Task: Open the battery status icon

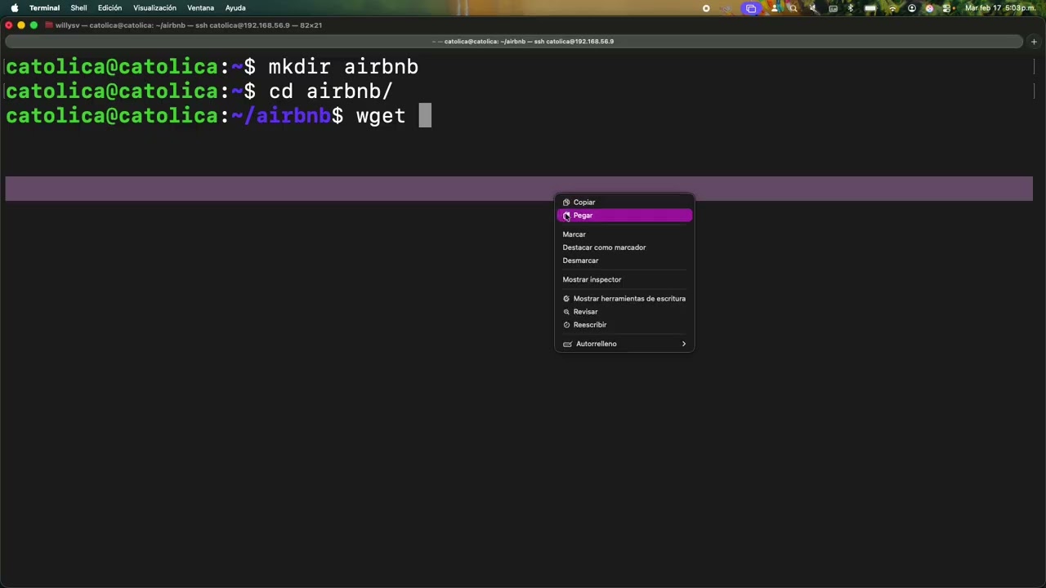Action: pos(870,8)
